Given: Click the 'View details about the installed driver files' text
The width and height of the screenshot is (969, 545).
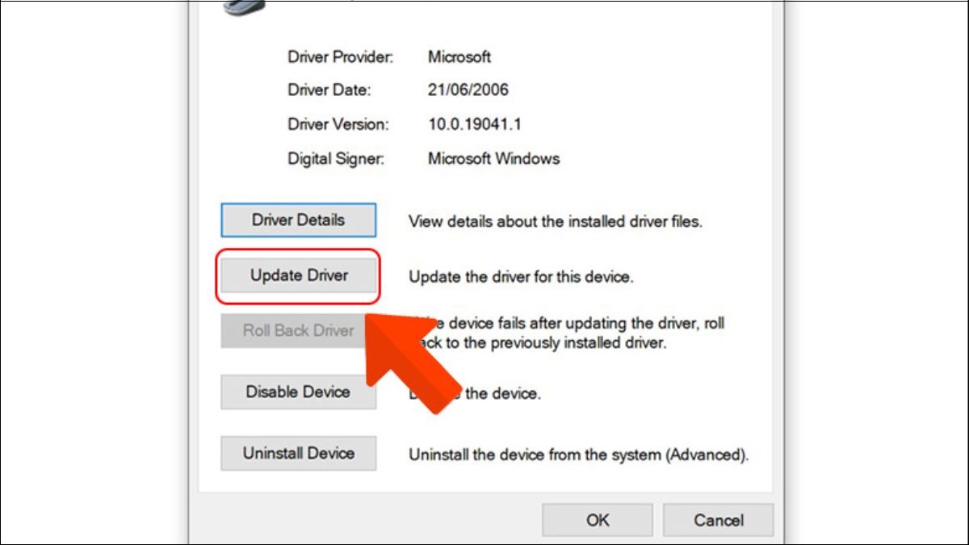Looking at the screenshot, I should point(556,221).
